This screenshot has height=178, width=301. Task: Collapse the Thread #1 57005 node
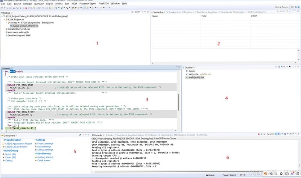pyautogui.click(x=6, y=23)
